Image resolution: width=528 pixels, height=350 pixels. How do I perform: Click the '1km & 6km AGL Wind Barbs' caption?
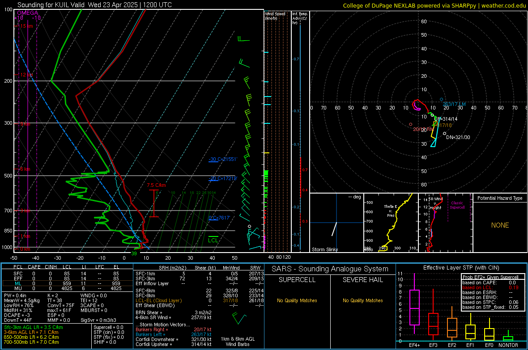(x=238, y=342)
